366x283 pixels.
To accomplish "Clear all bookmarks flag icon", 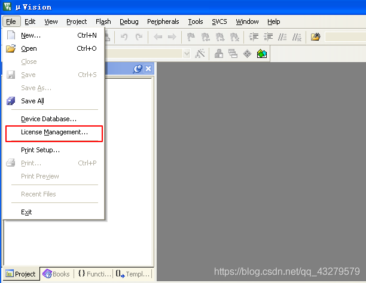I will pyautogui.click(x=234, y=37).
